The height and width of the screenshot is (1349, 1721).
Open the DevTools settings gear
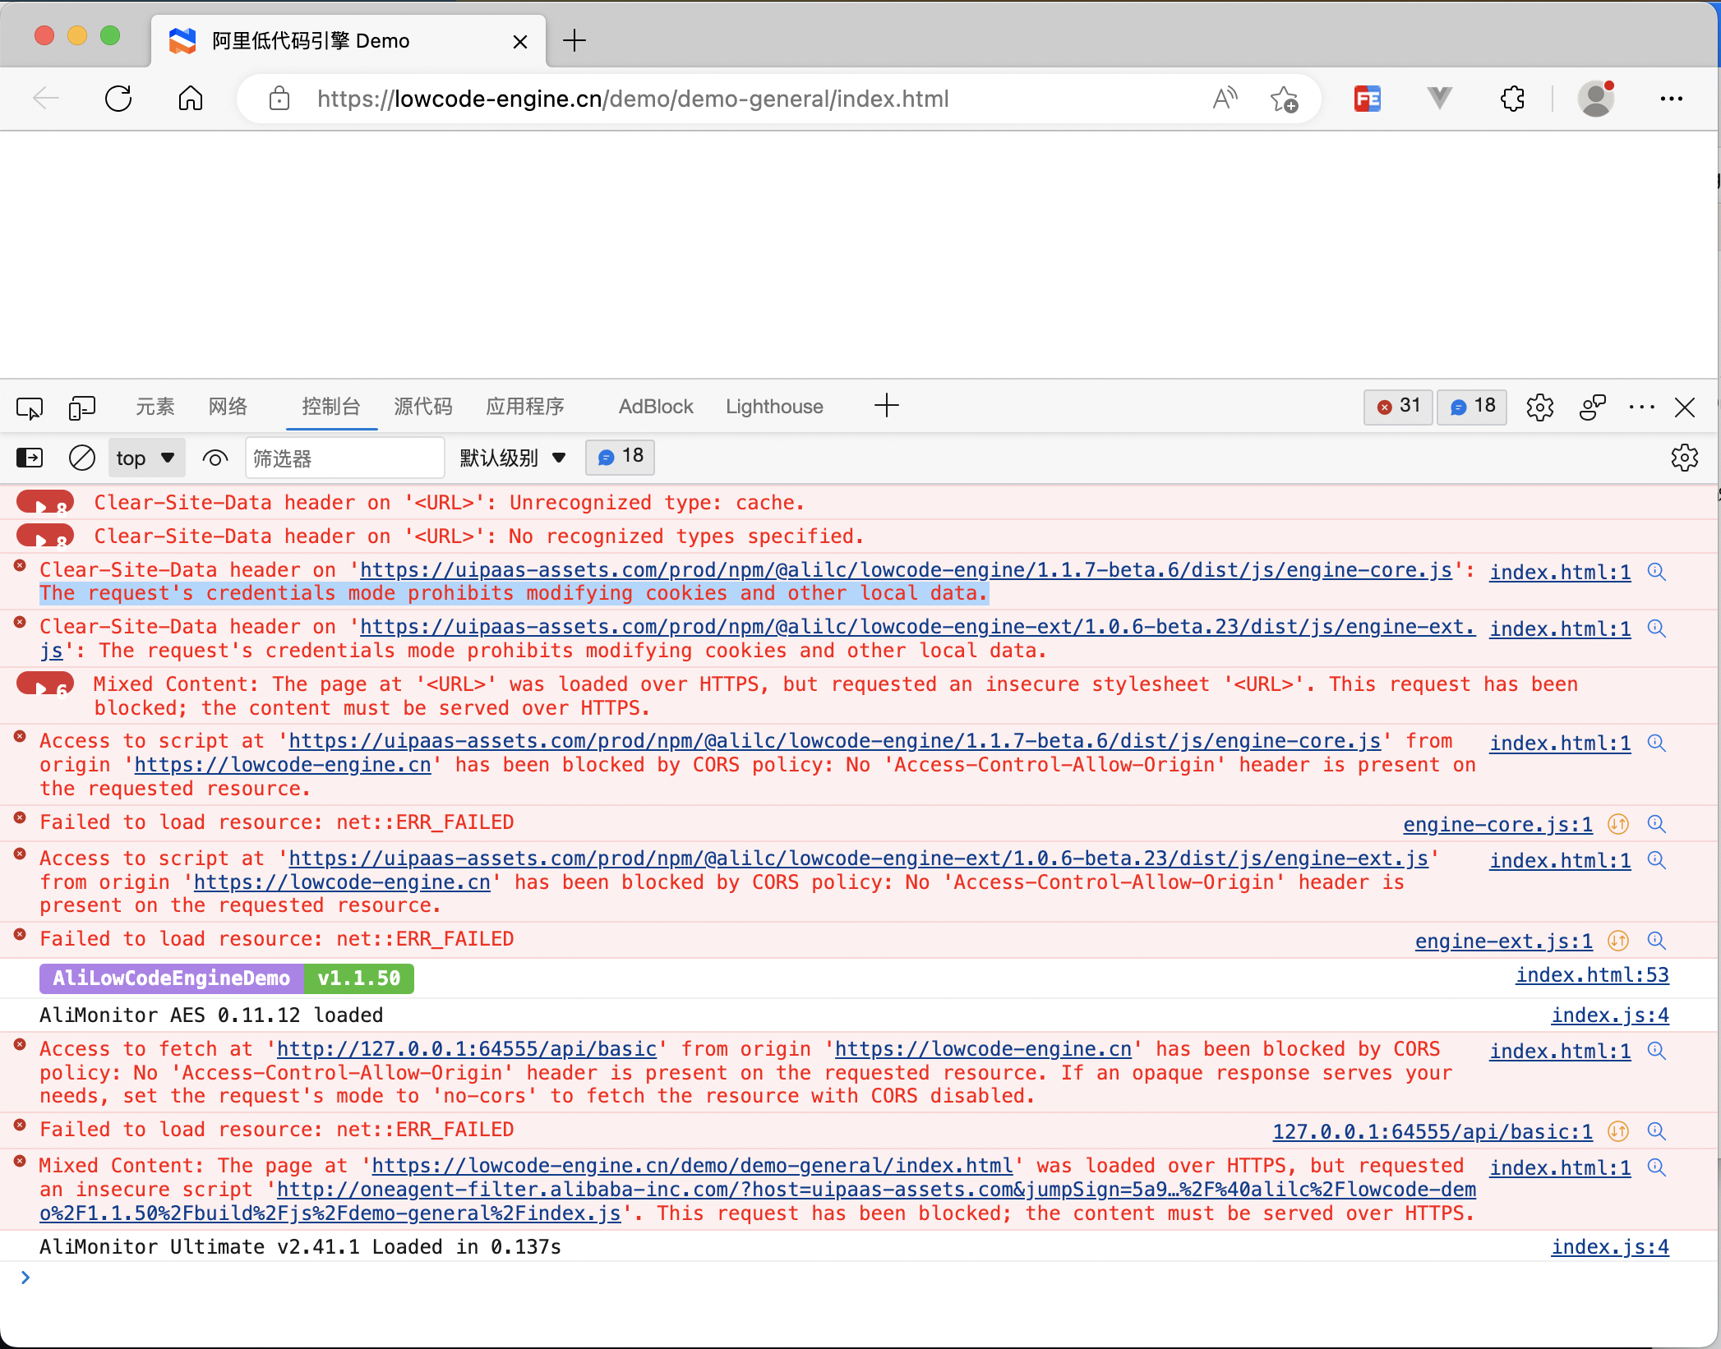click(x=1539, y=407)
